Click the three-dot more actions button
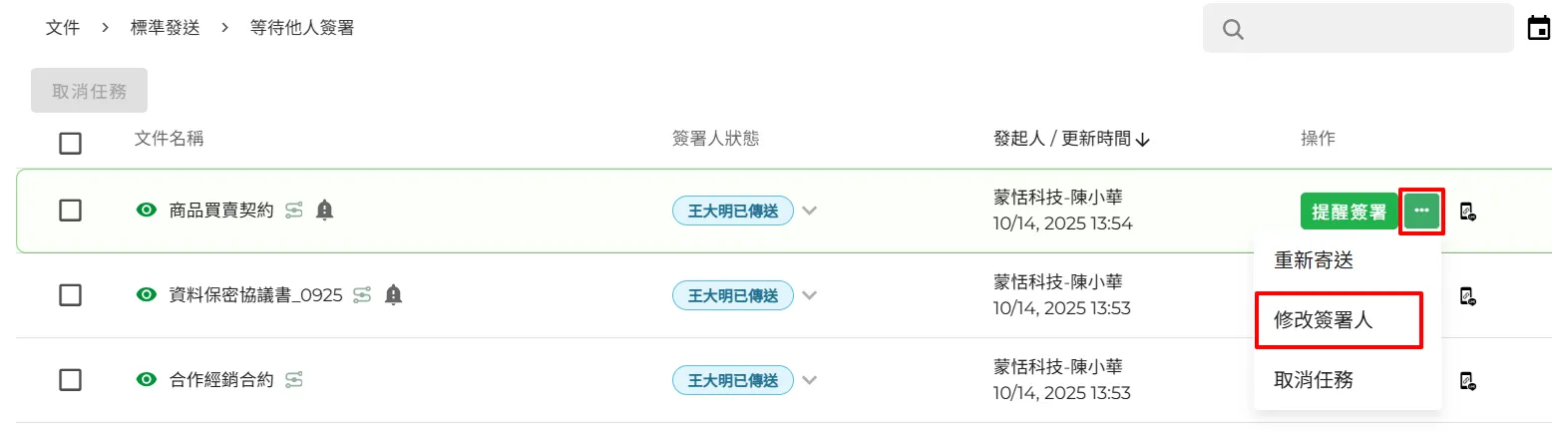The width and height of the screenshot is (1552, 432). 1421,211
